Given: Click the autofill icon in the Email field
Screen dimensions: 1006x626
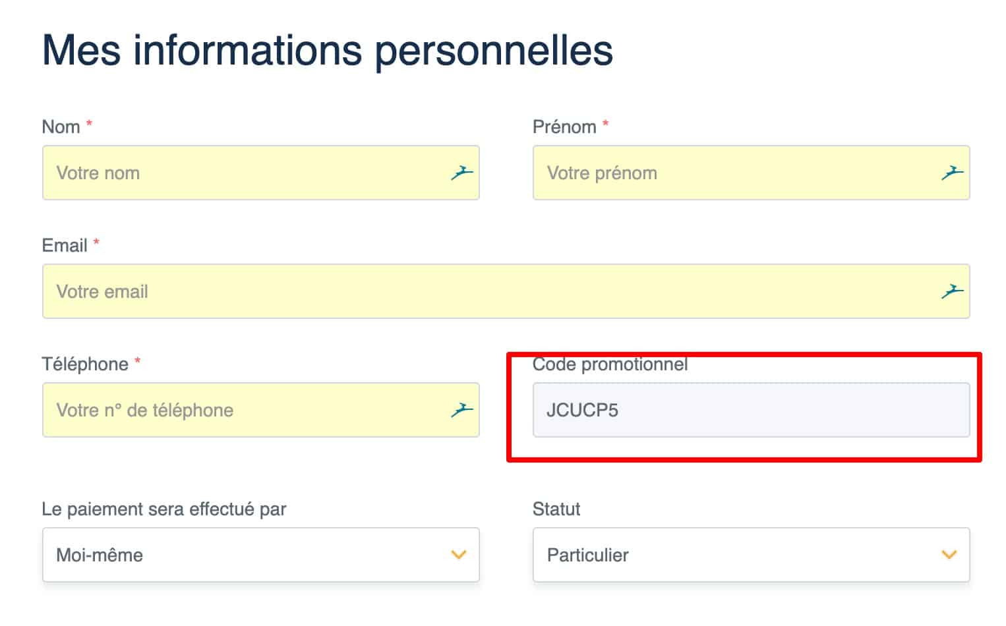Looking at the screenshot, I should (953, 291).
